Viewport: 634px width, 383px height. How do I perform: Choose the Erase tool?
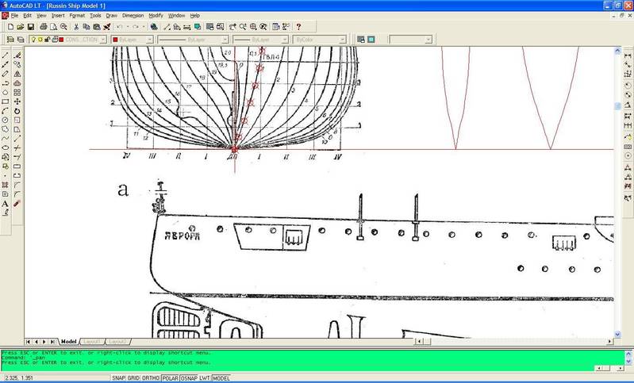pyautogui.click(x=17, y=54)
